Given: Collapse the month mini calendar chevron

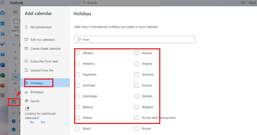Looking at the screenshot, I should coord(14,45).
